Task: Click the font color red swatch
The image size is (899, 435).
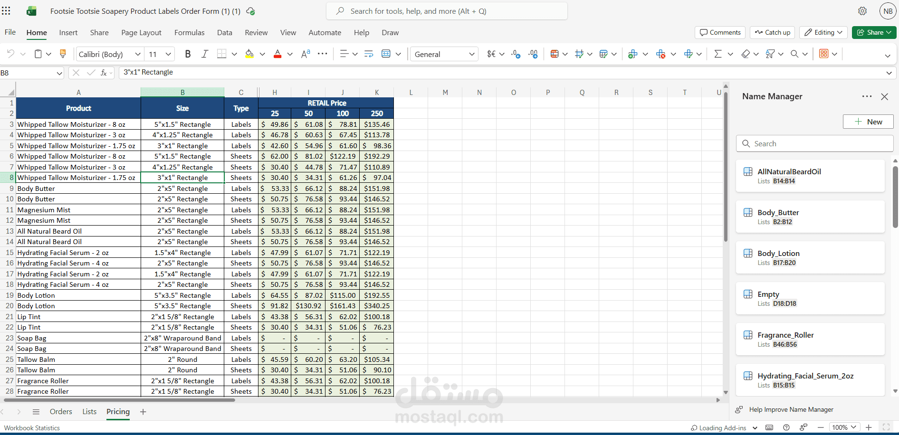Action: pos(277,54)
